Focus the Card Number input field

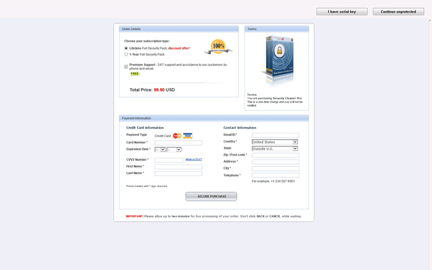coord(178,143)
